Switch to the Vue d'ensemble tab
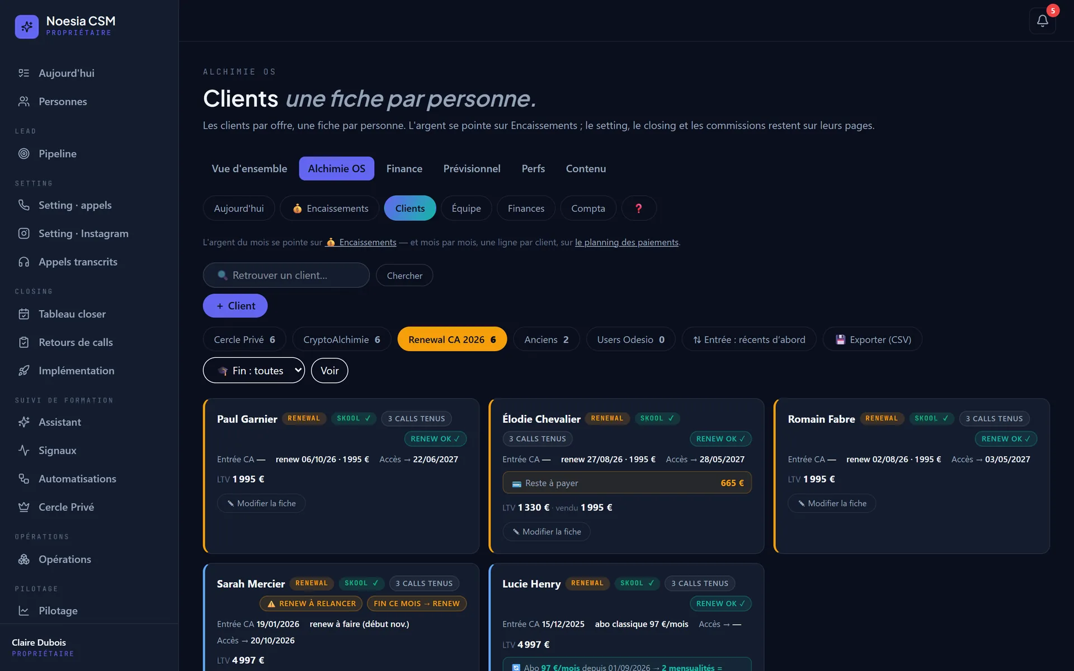Image resolution: width=1074 pixels, height=671 pixels. [x=249, y=168]
